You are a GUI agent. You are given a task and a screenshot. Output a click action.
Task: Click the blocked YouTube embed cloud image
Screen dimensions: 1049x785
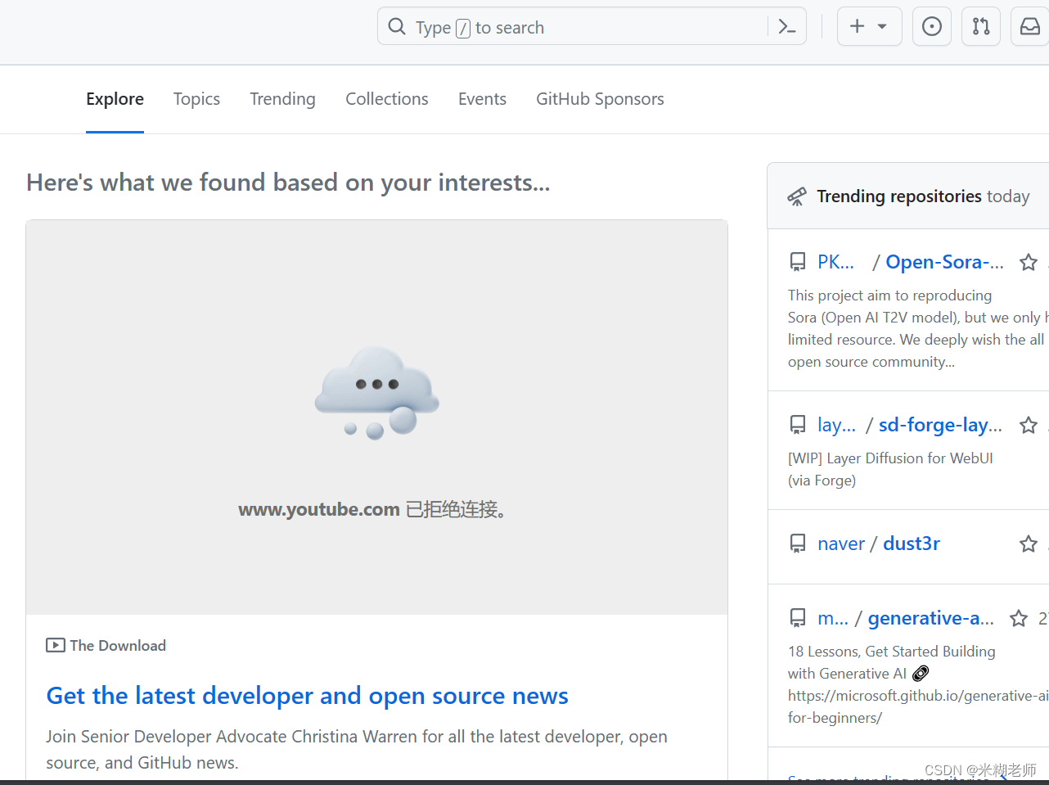click(x=376, y=392)
